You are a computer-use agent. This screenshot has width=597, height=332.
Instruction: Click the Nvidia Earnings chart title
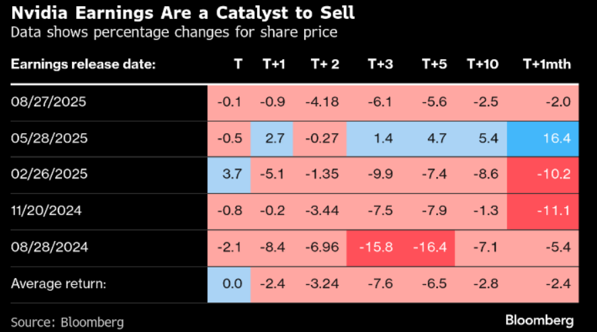(x=182, y=13)
